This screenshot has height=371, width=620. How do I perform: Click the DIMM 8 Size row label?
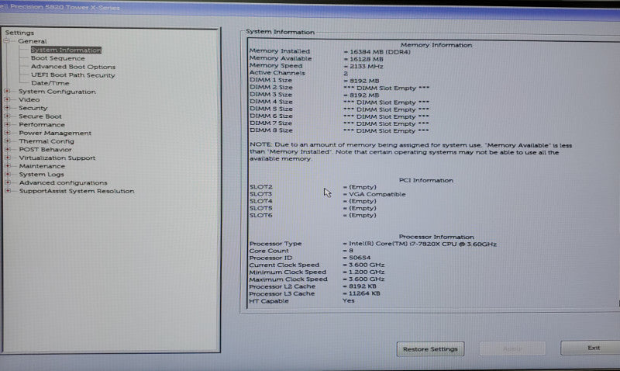point(270,130)
